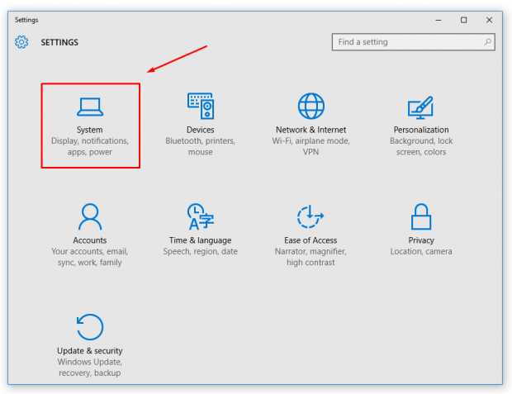
Task: Click the System laptop icon
Action: [x=90, y=106]
